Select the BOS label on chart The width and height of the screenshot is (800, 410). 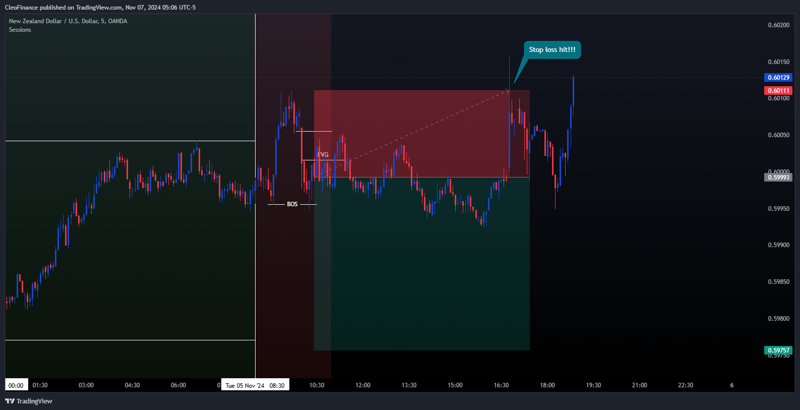tap(292, 204)
